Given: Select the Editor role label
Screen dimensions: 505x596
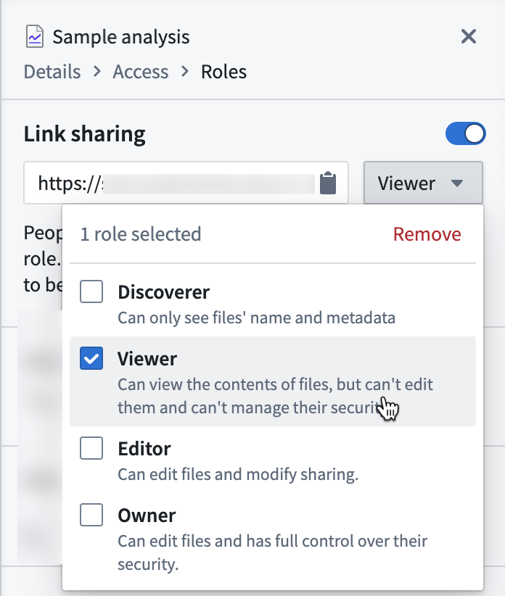Looking at the screenshot, I should pyautogui.click(x=144, y=449).
